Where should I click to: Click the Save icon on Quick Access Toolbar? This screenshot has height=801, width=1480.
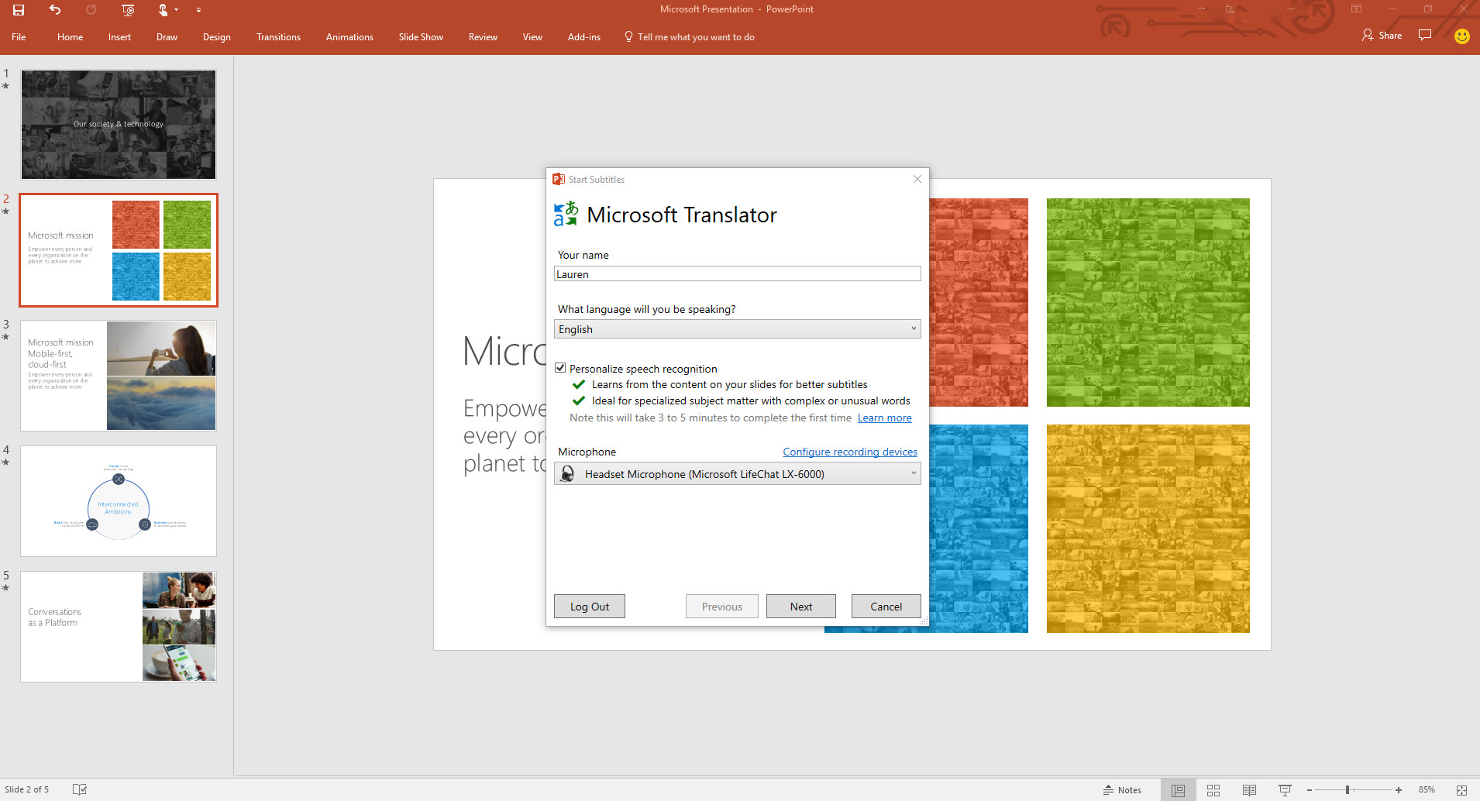pyautogui.click(x=19, y=9)
